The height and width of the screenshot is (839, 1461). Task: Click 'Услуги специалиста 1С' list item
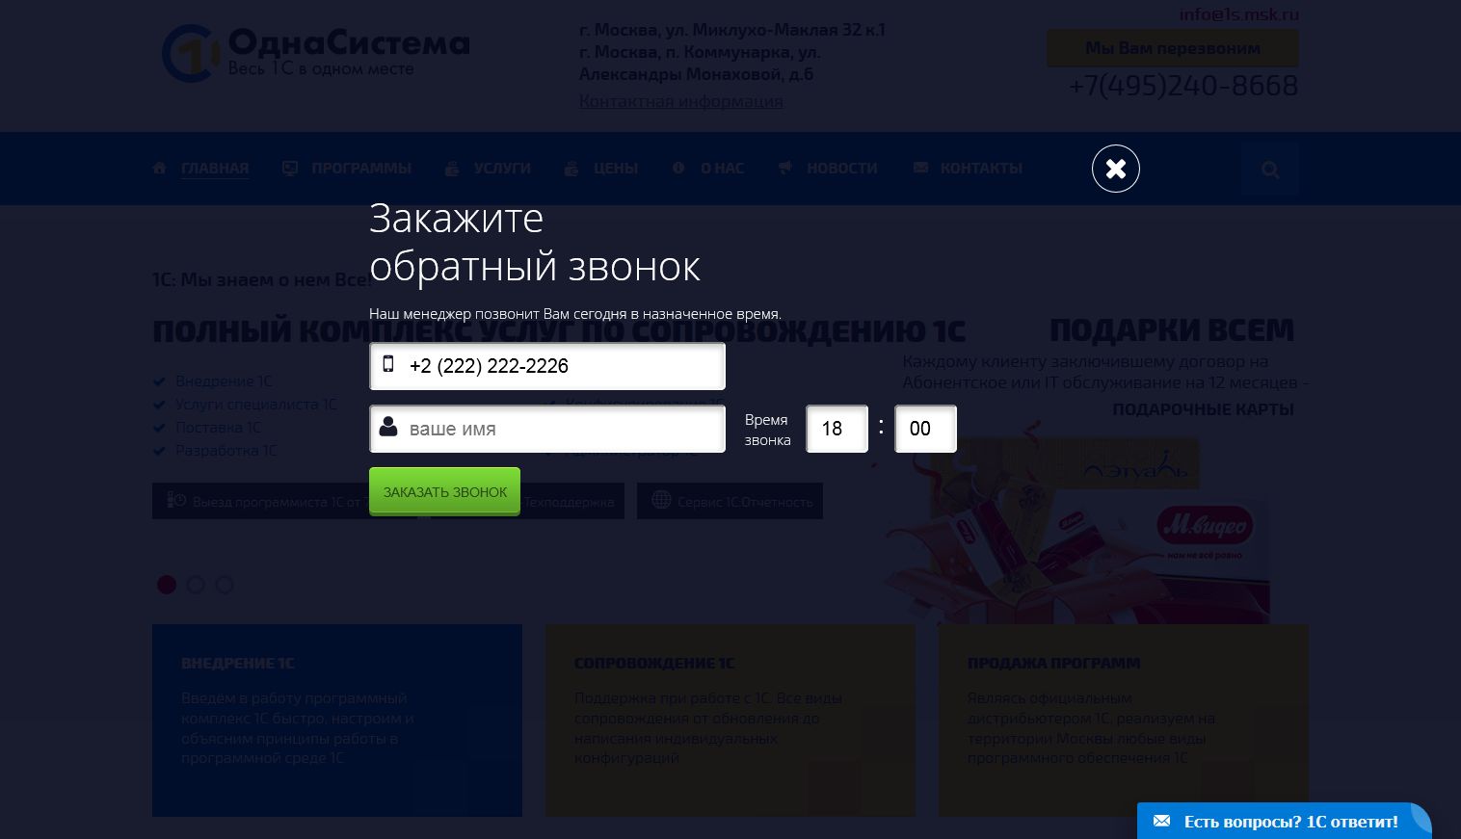coord(255,405)
